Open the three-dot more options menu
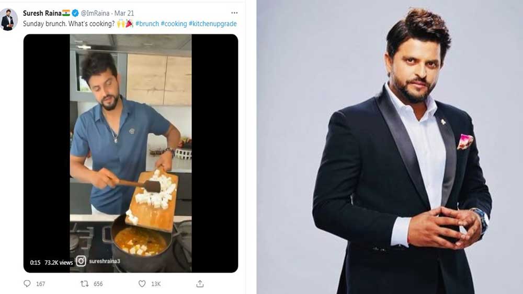Screen dimensions: 523x294 (x=234, y=13)
